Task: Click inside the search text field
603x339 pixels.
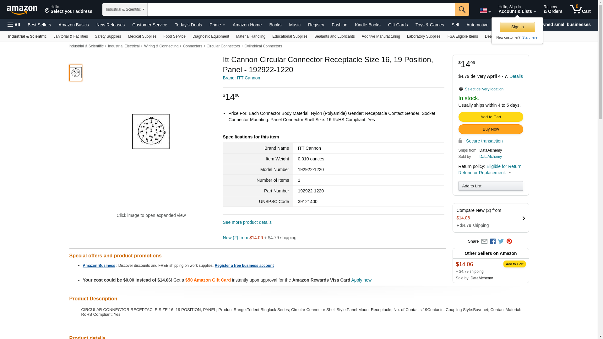Action: (301, 9)
